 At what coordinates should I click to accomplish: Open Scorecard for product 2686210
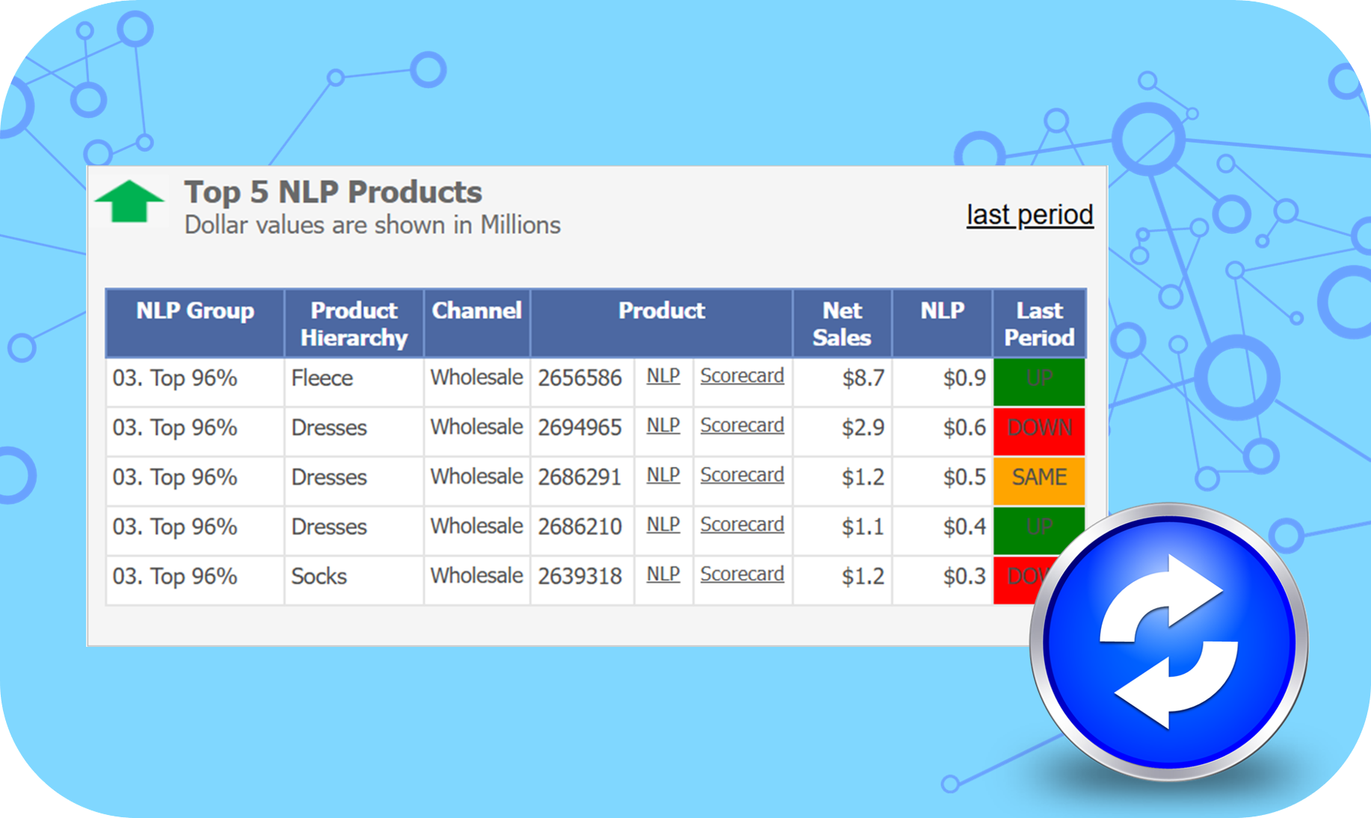coord(742,525)
